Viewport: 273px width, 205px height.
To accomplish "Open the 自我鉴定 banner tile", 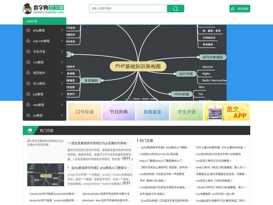I will coord(153,112).
